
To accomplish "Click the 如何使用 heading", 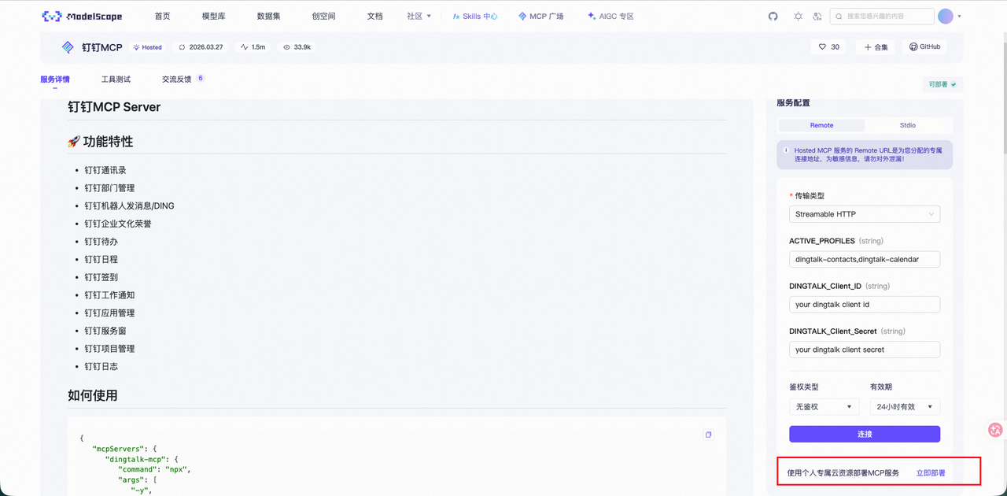I will click(93, 395).
